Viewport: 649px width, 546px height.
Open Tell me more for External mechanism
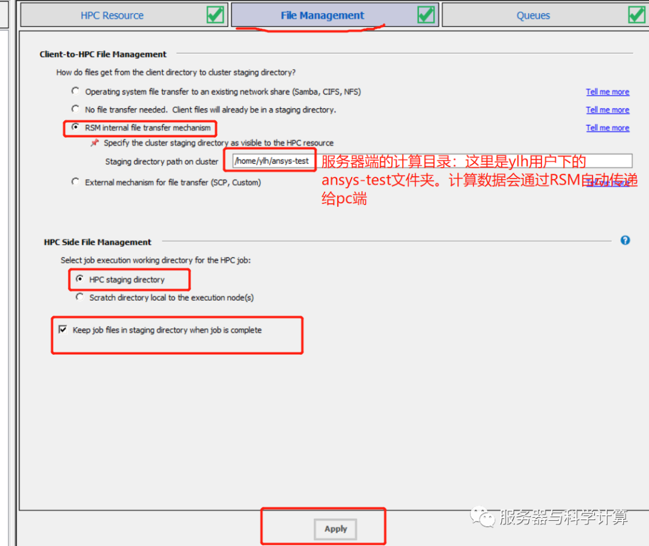607,182
